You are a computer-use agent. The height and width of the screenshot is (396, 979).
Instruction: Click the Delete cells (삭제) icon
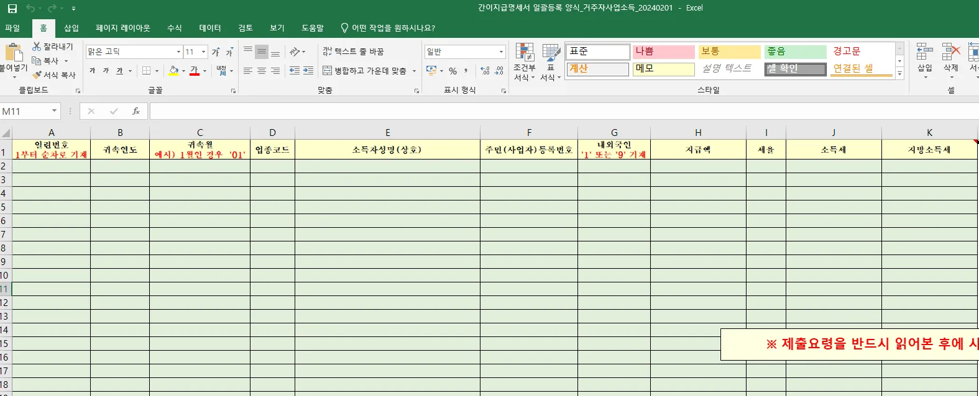951,52
